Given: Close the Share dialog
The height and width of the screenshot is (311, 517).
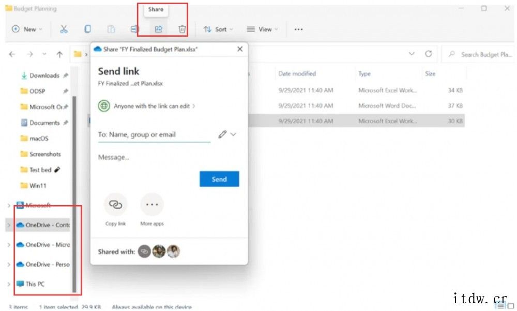Looking at the screenshot, I should (x=240, y=49).
